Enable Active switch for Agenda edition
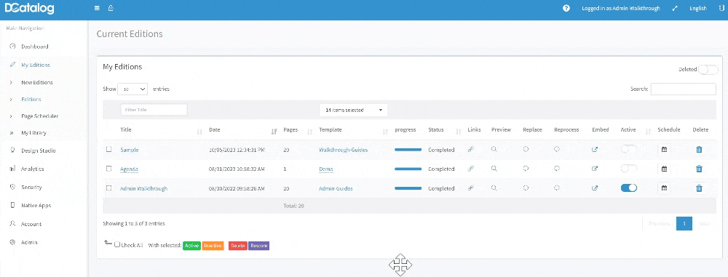The height and width of the screenshot is (277, 728). (x=629, y=169)
